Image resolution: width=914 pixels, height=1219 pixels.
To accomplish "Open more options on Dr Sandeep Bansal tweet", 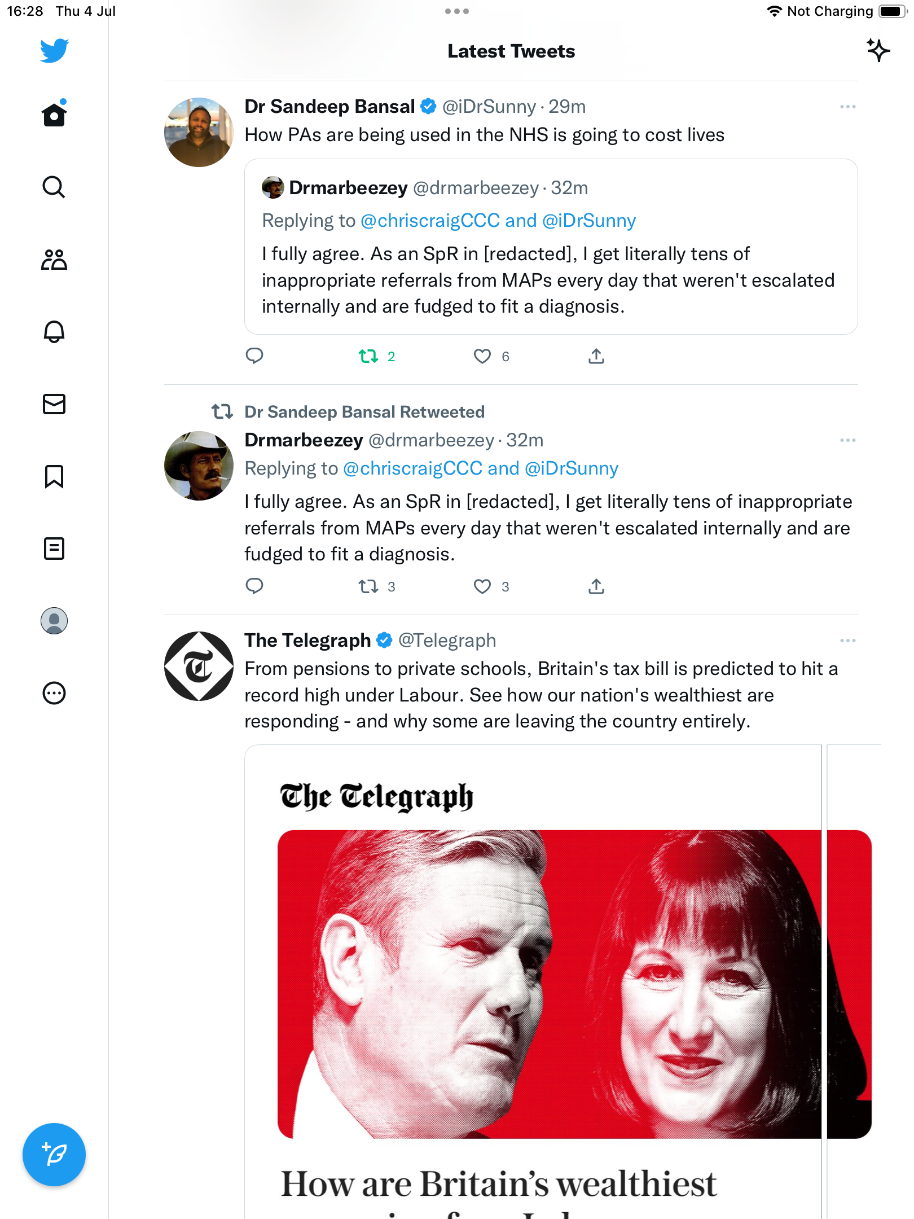I will tap(847, 107).
